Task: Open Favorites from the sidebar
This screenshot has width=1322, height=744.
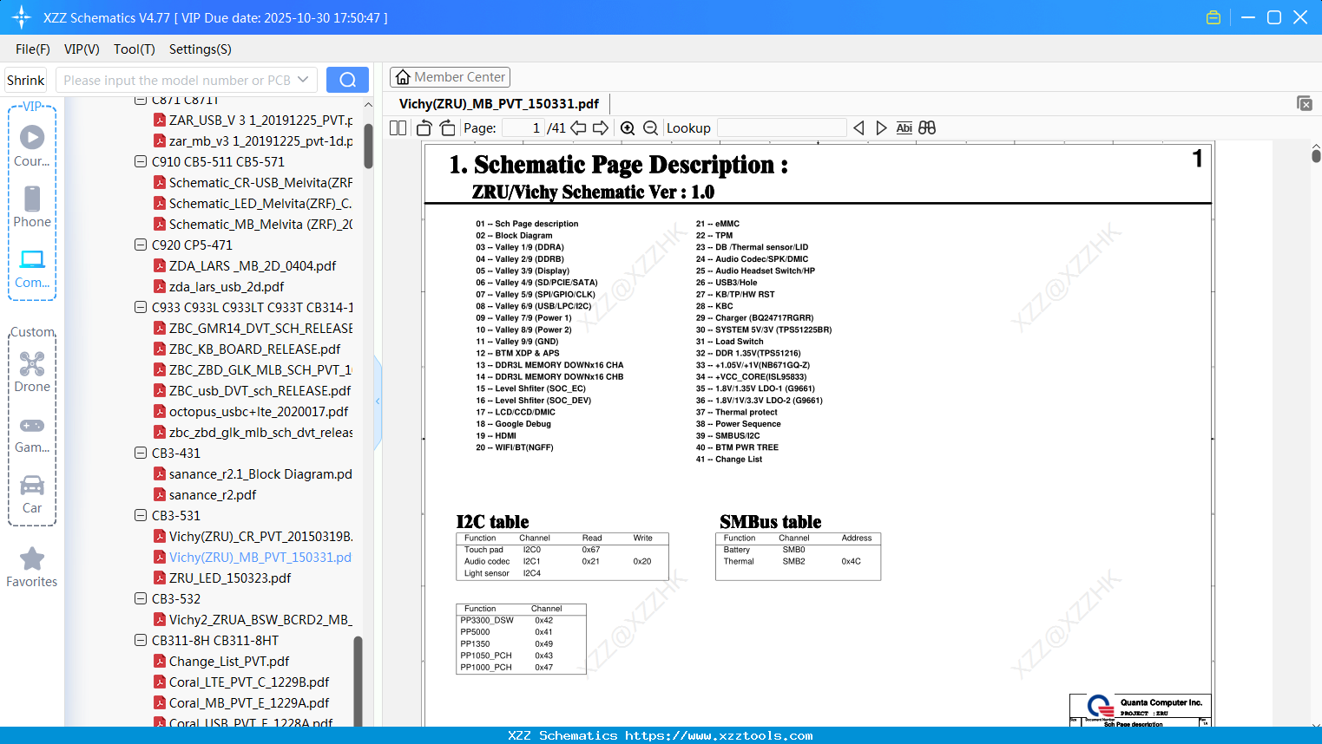Action: coord(32,567)
